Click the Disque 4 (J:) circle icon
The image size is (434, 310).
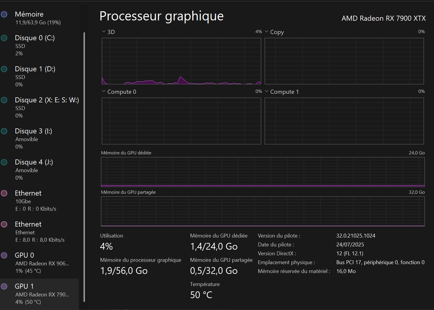[x=4, y=162]
